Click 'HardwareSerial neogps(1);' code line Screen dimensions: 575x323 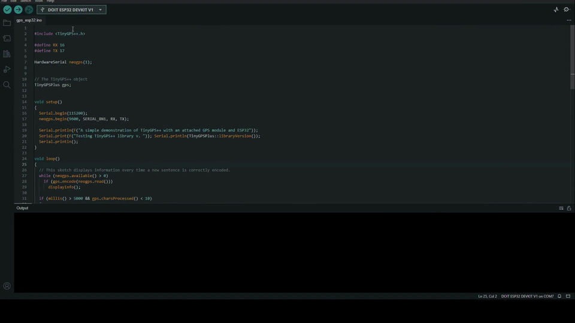click(x=63, y=62)
